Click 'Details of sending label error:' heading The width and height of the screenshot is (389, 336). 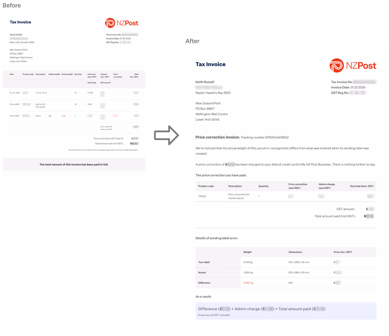pyautogui.click(x=217, y=238)
